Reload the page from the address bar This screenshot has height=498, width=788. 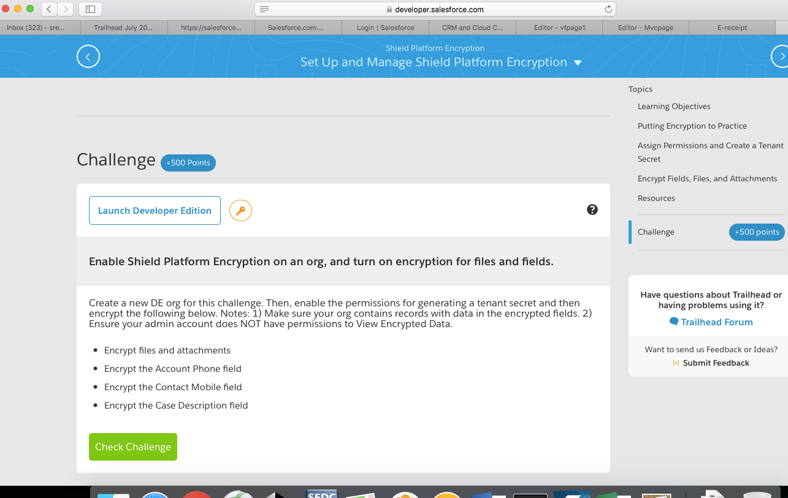(608, 9)
